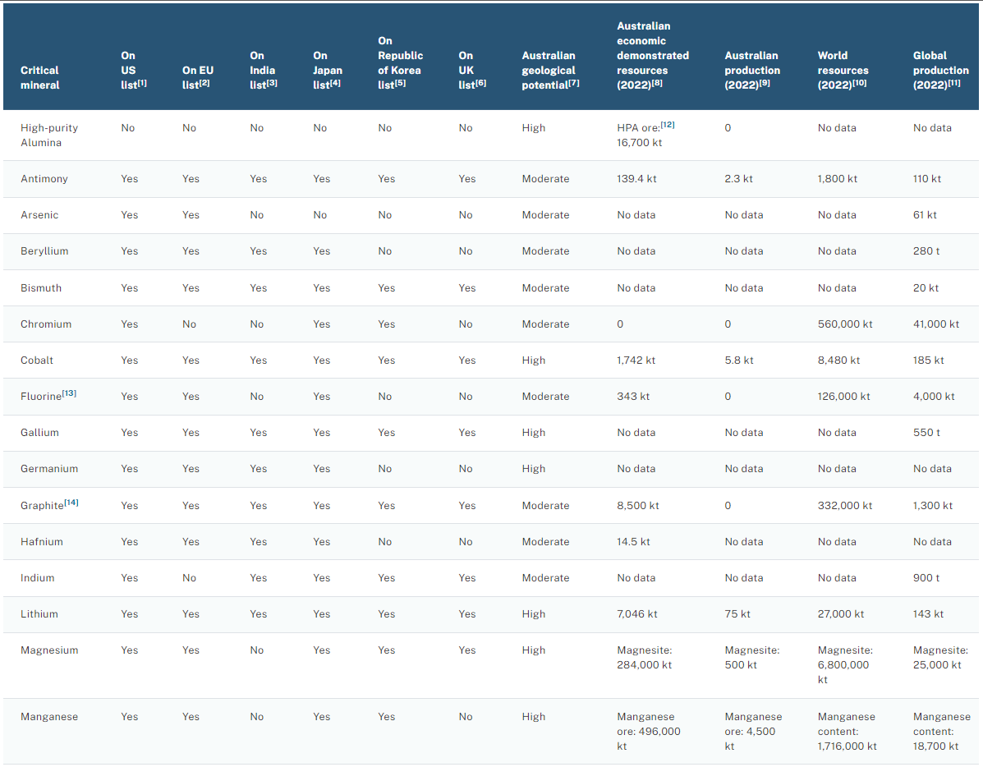Click Manganese ore 496,000 kt resources cell
983x767 pixels.
[649, 732]
